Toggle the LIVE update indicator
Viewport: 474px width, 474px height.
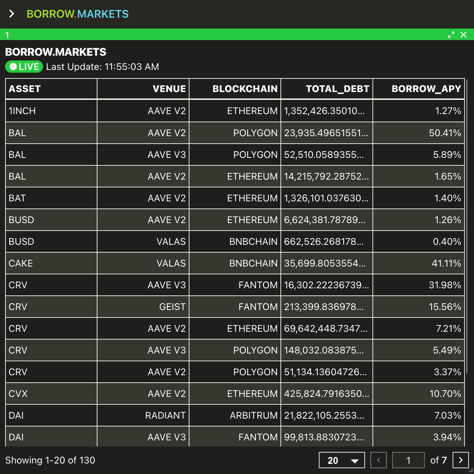[24, 67]
